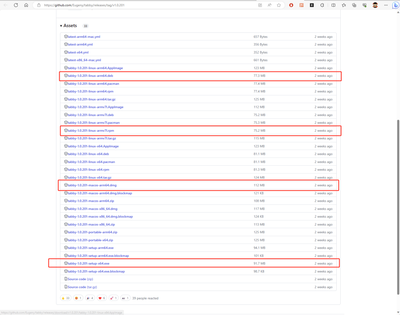View site information lock icon
This screenshot has width=400, height=315.
point(39,5)
